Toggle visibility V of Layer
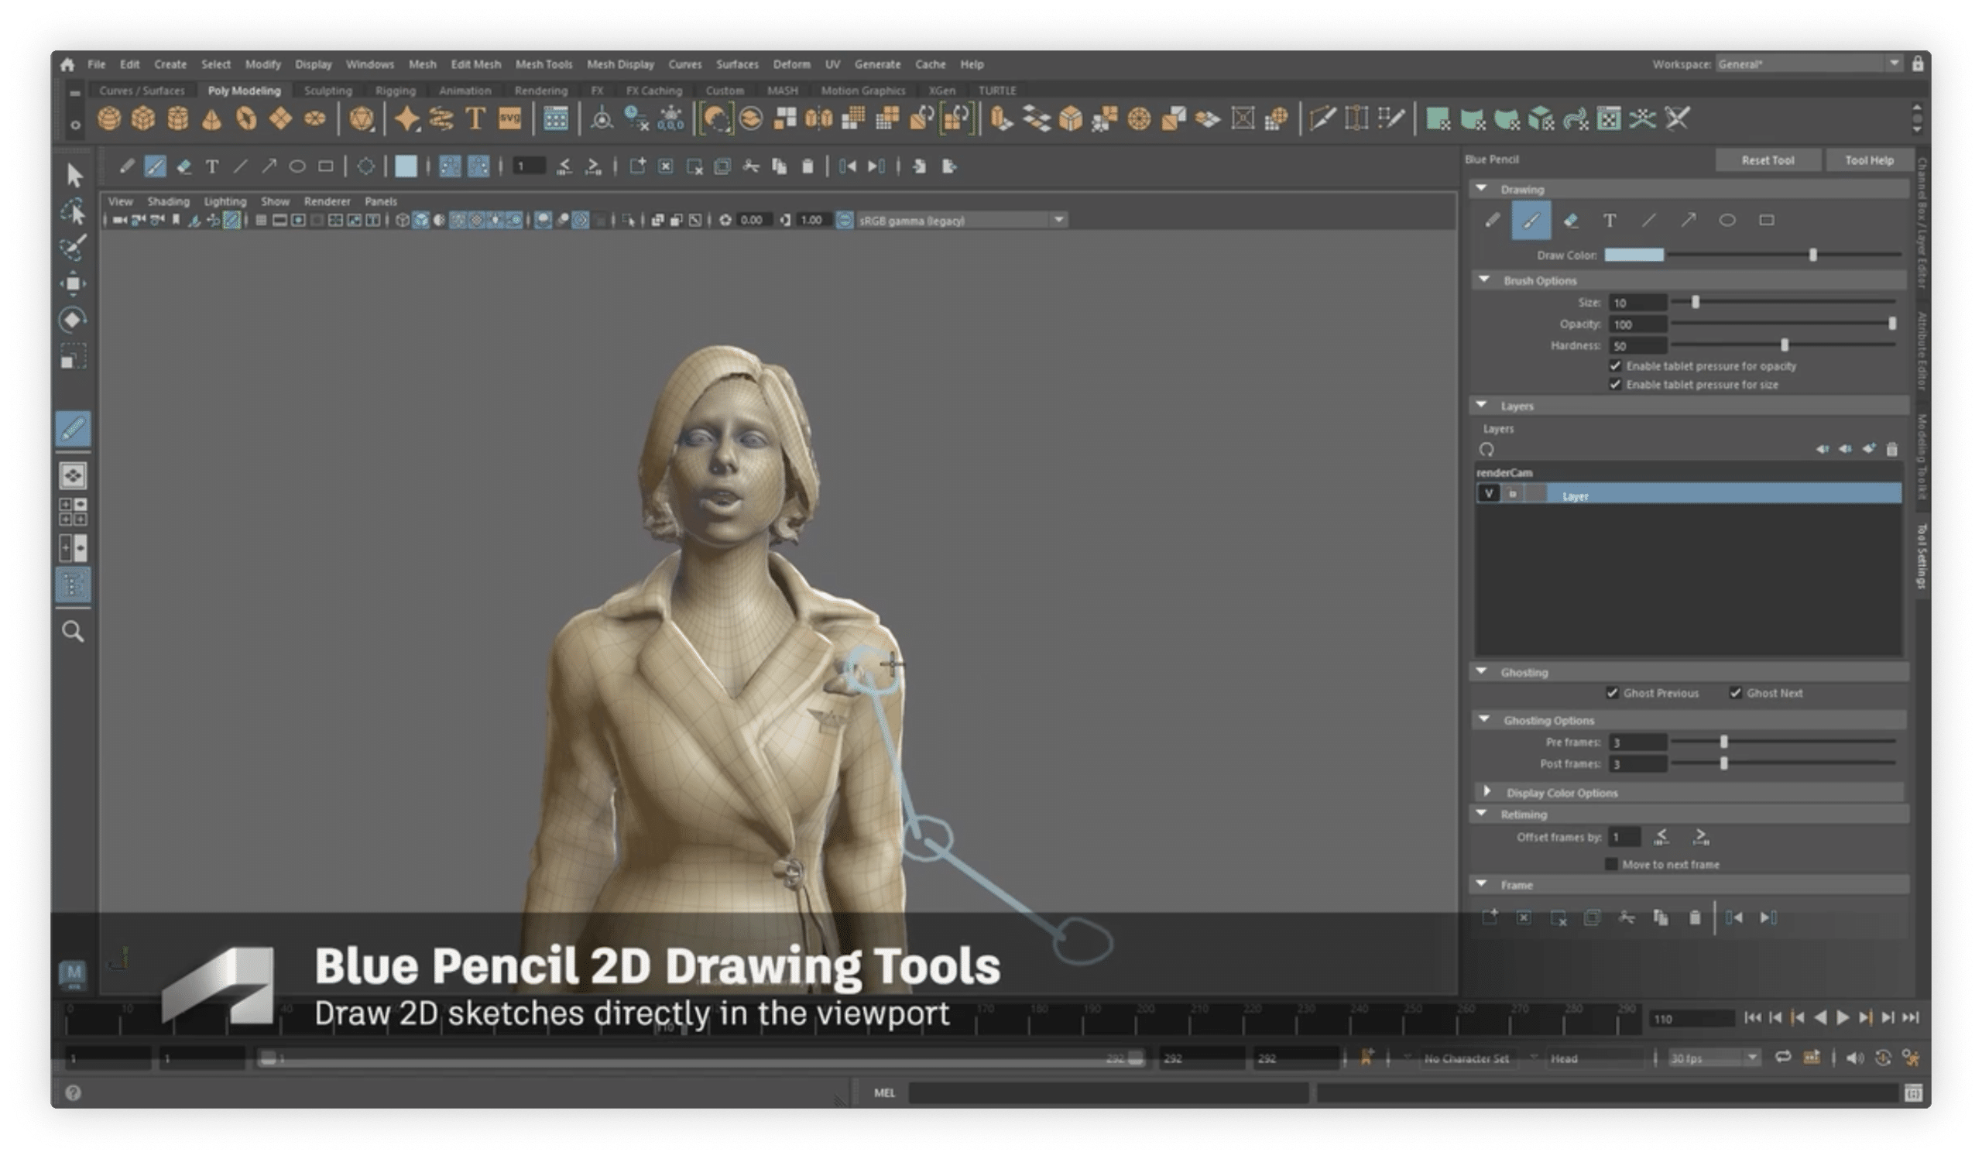This screenshot has width=1982, height=1159. click(1488, 494)
